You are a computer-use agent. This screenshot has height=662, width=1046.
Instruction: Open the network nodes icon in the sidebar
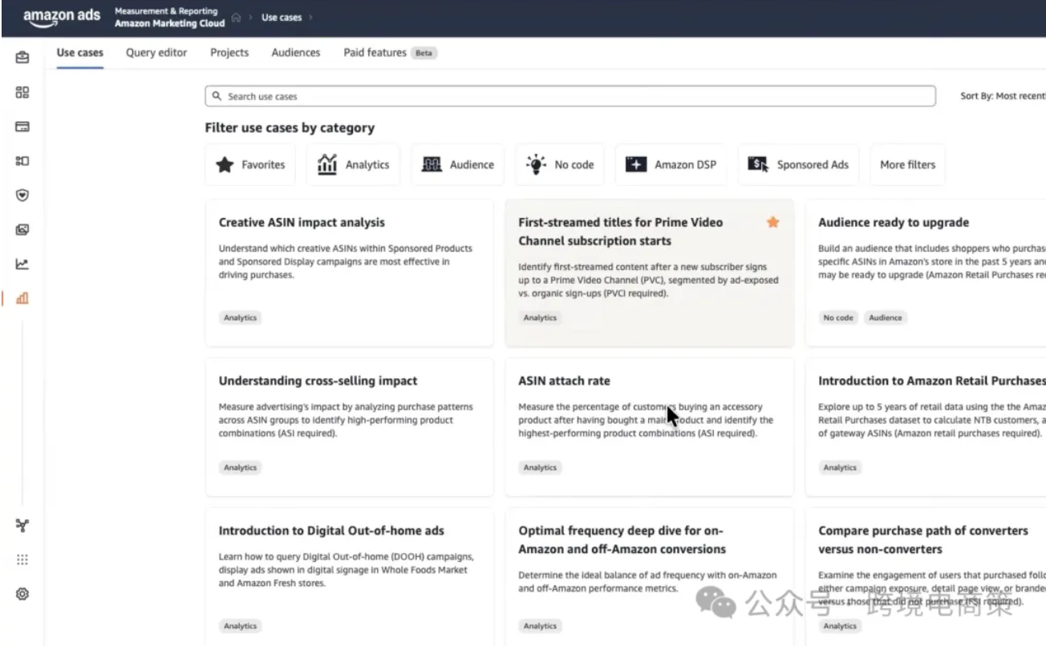pyautogui.click(x=22, y=526)
